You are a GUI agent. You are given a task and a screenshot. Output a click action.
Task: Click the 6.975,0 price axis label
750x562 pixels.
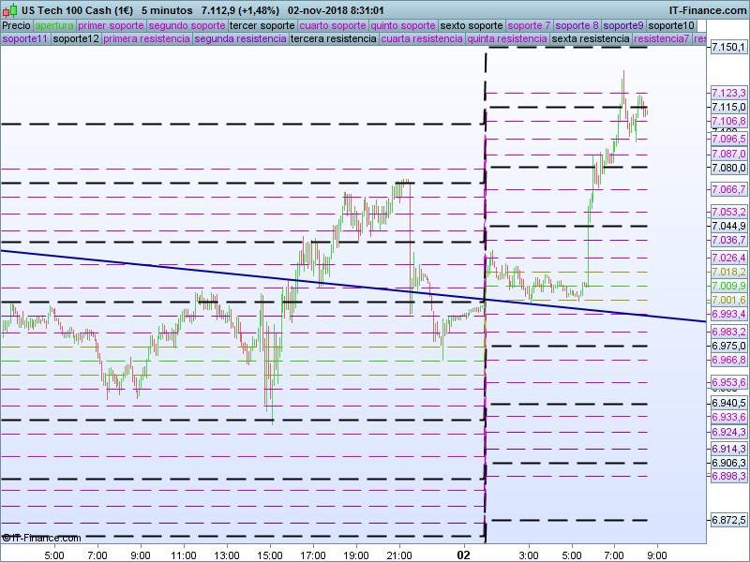(x=728, y=346)
